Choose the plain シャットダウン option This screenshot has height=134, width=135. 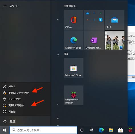pyautogui.click(x=25, y=99)
